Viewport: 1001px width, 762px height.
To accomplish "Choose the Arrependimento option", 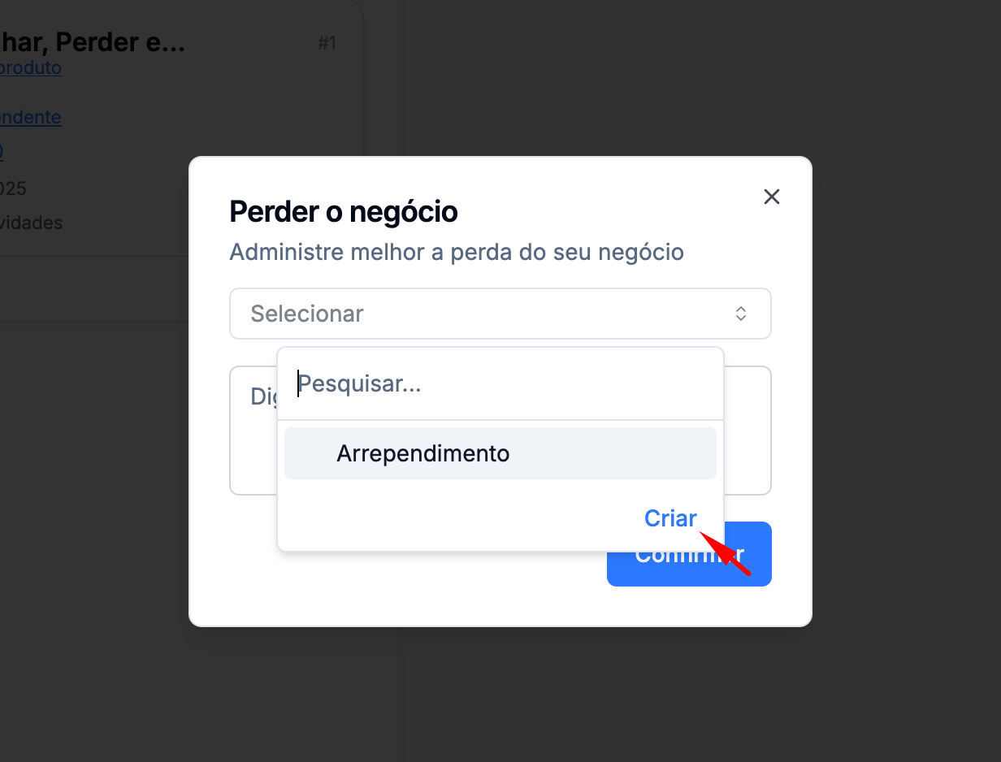I will pos(500,453).
